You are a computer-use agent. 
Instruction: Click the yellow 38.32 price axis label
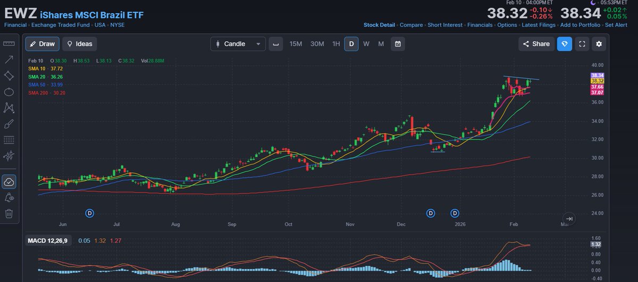coord(597,81)
